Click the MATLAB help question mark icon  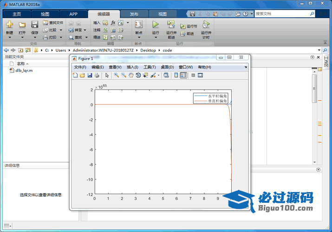pos(245,14)
